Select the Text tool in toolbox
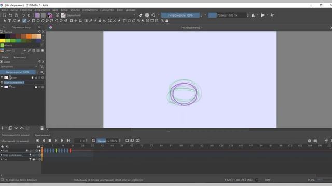This screenshot has height=186, width=332. tap(9, 21)
